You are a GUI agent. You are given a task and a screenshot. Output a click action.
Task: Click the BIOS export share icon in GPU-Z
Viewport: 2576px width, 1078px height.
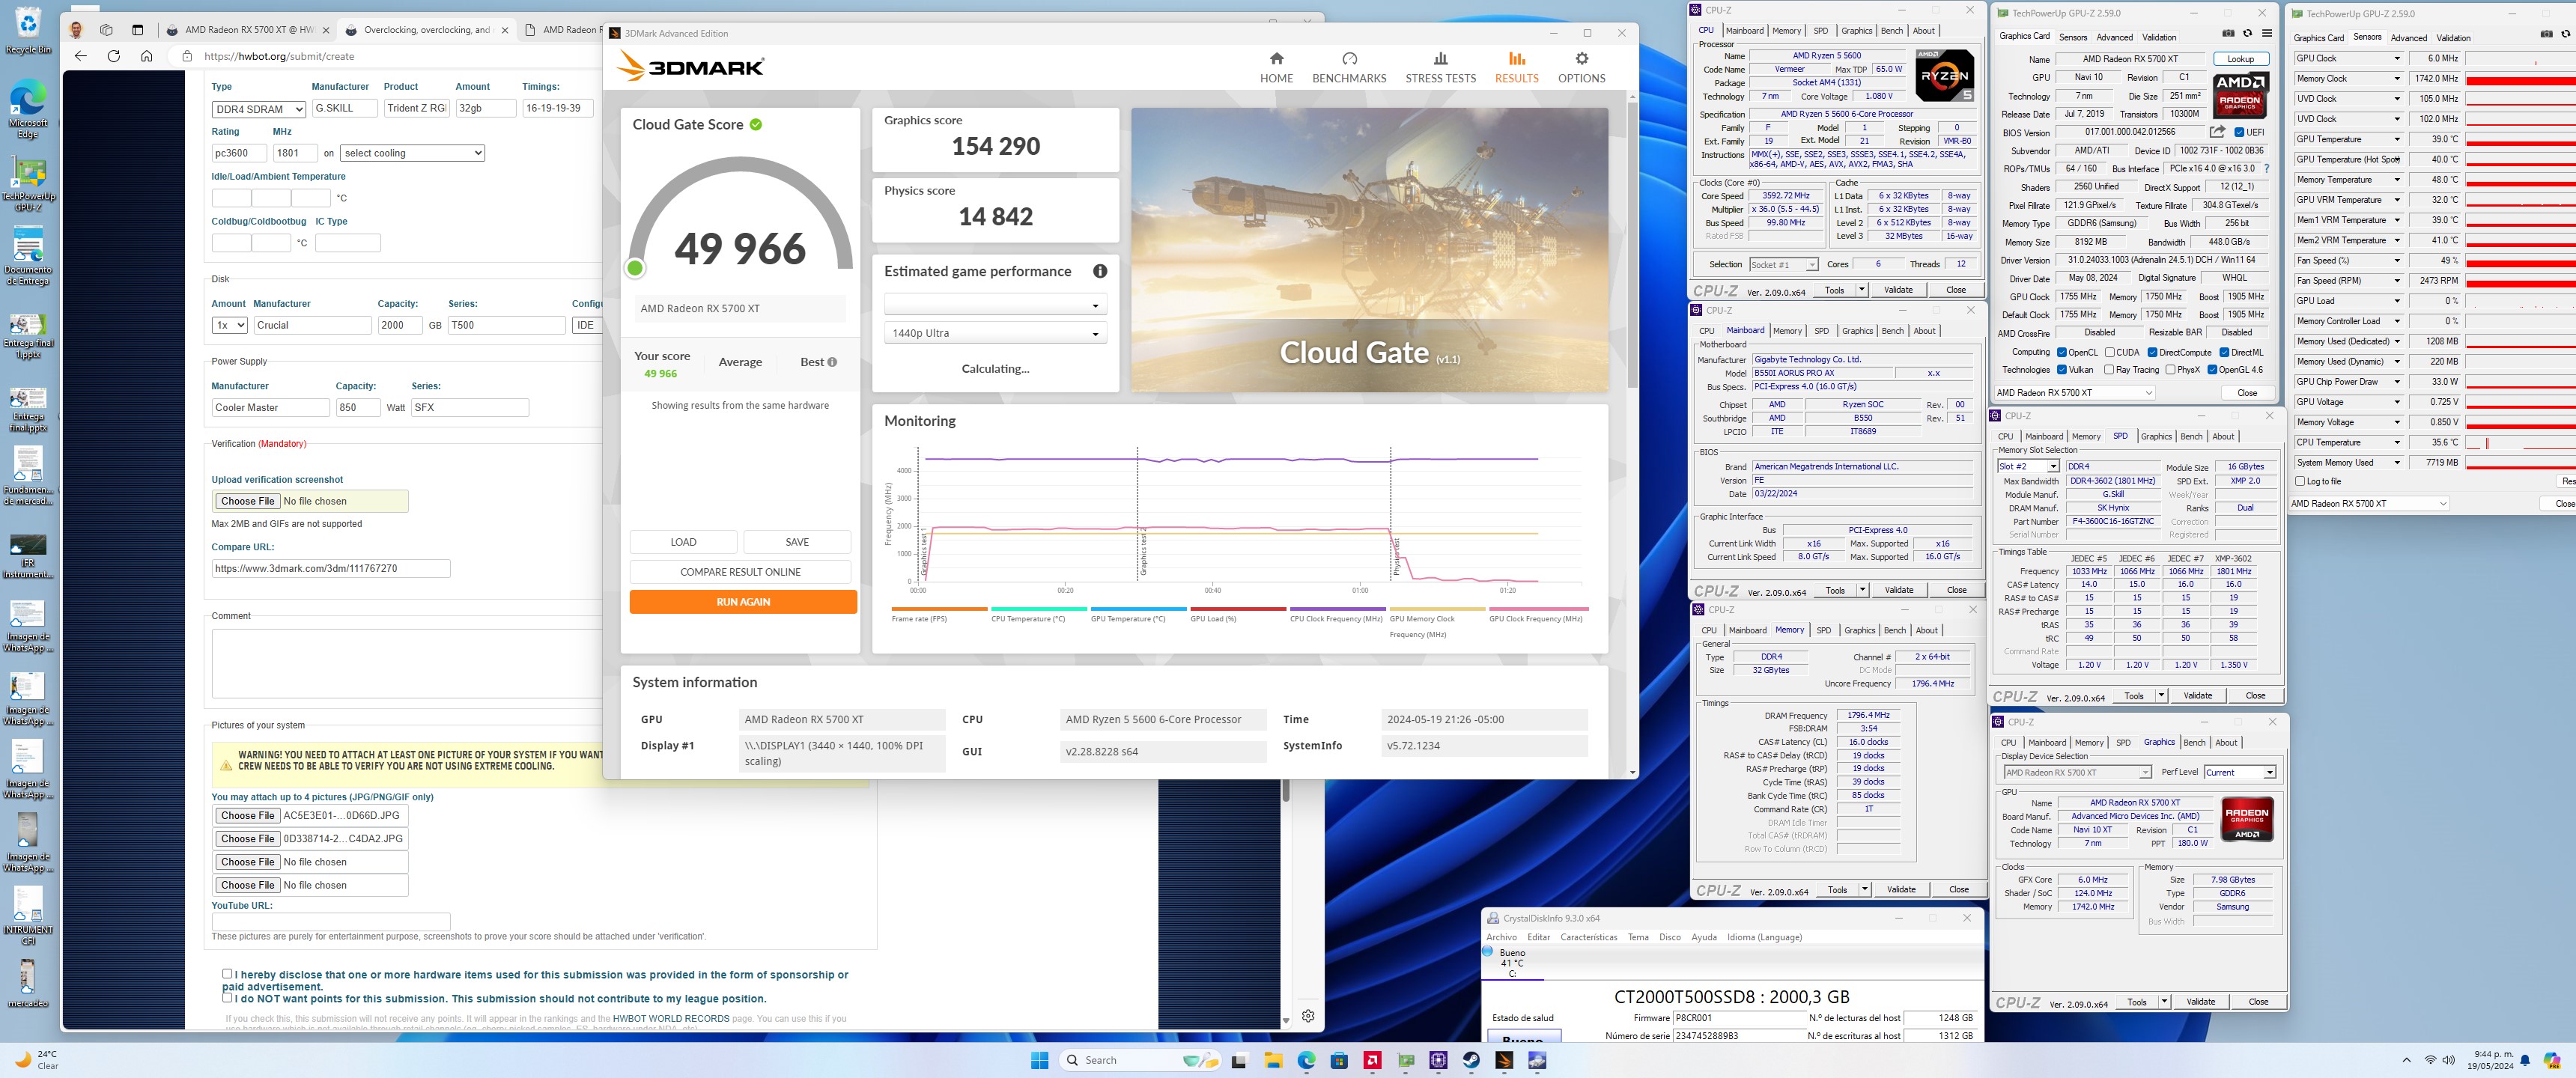coord(2217,132)
